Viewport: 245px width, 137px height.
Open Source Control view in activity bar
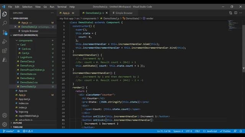coord(5,32)
